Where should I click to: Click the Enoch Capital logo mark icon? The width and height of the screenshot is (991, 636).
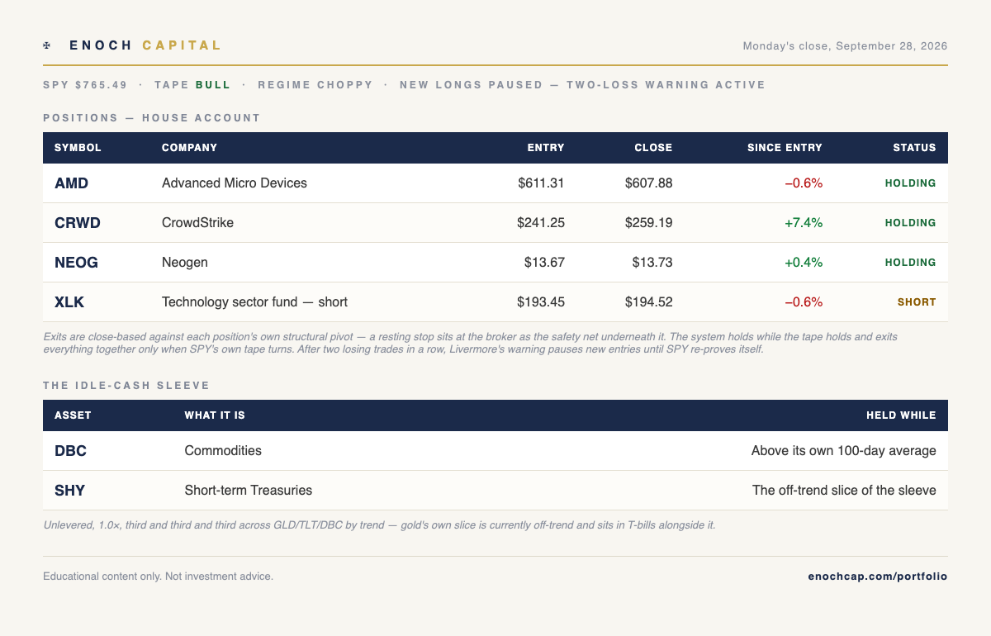point(47,45)
